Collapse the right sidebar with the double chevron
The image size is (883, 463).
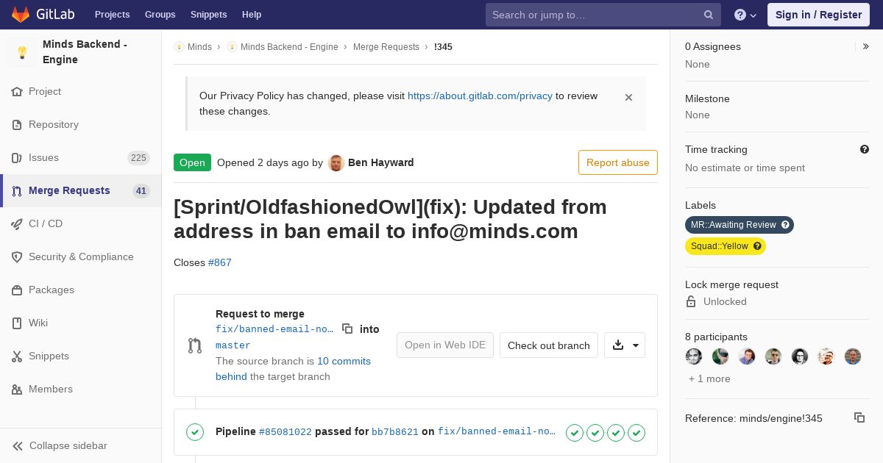pyautogui.click(x=866, y=46)
